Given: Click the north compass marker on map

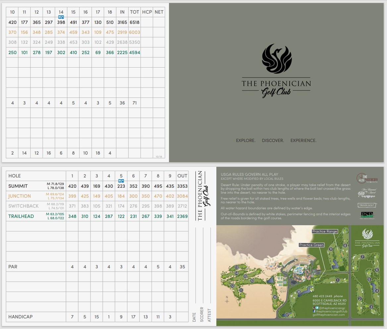Looking at the screenshot, I should pyautogui.click(x=227, y=300).
